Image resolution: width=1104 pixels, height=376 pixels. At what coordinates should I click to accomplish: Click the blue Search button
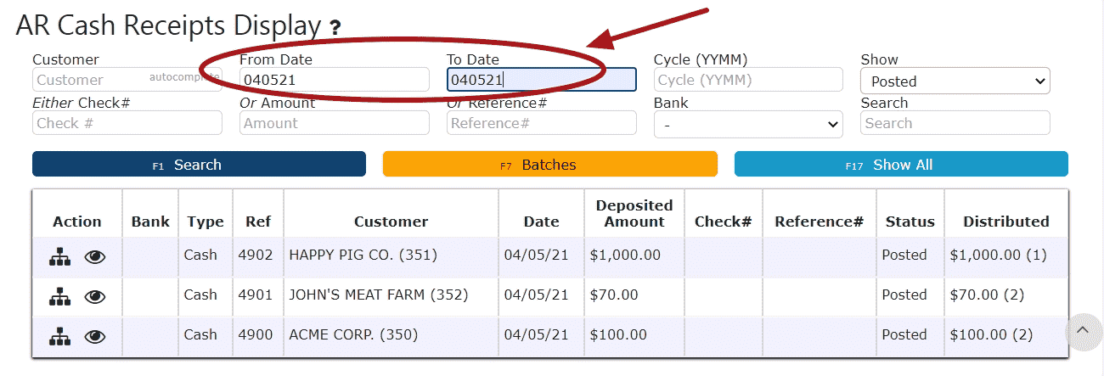(x=199, y=164)
